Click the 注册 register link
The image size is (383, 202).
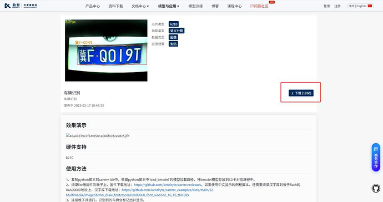click(x=337, y=6)
